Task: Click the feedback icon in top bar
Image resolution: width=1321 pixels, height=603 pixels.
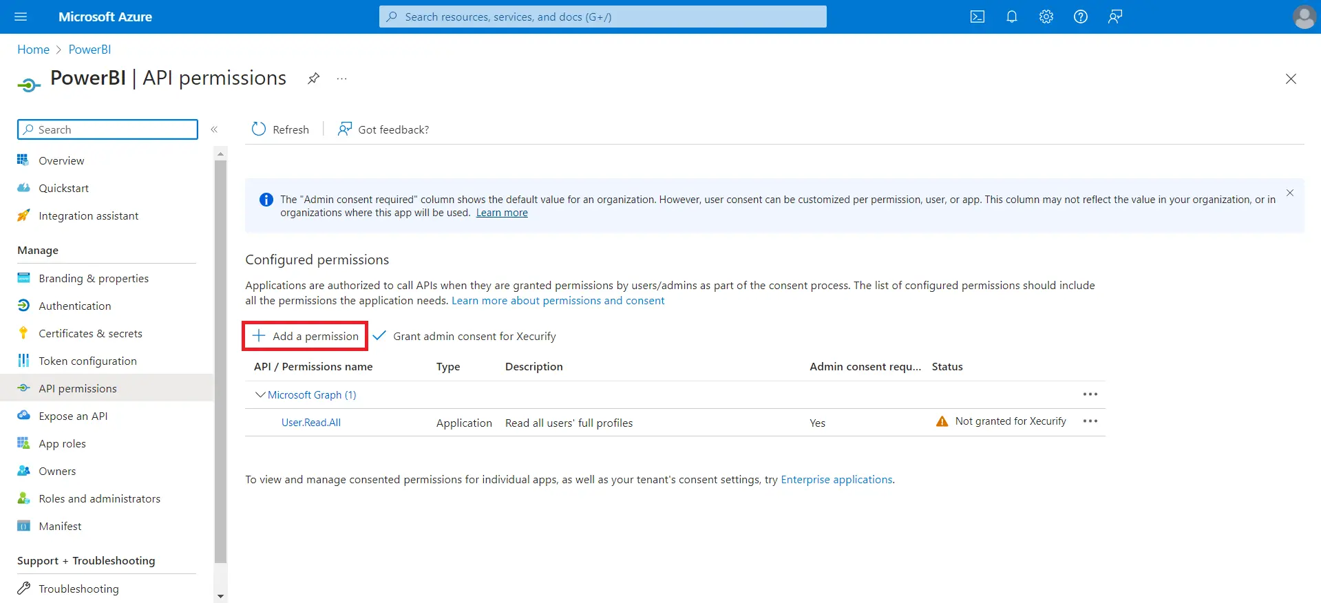Action: pos(1115,17)
